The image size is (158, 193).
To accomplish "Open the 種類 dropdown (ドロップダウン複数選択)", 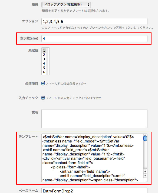I will [66, 5].
